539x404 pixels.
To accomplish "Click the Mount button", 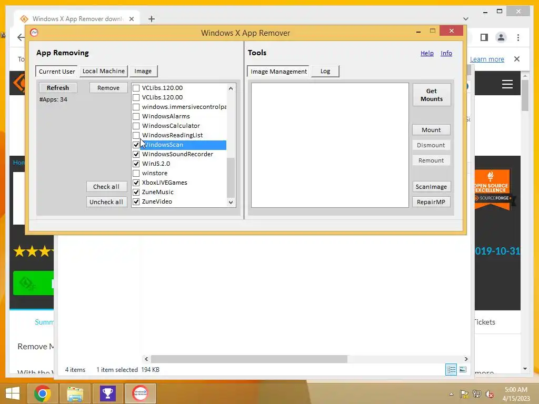I will tap(431, 130).
